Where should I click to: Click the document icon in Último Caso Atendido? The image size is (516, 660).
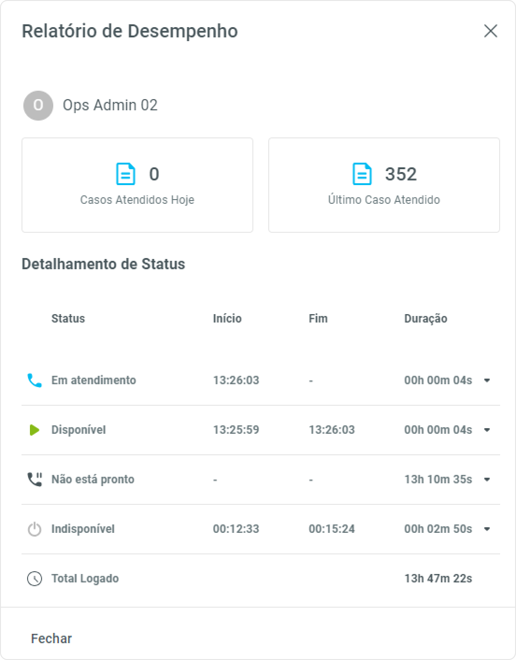(x=362, y=174)
